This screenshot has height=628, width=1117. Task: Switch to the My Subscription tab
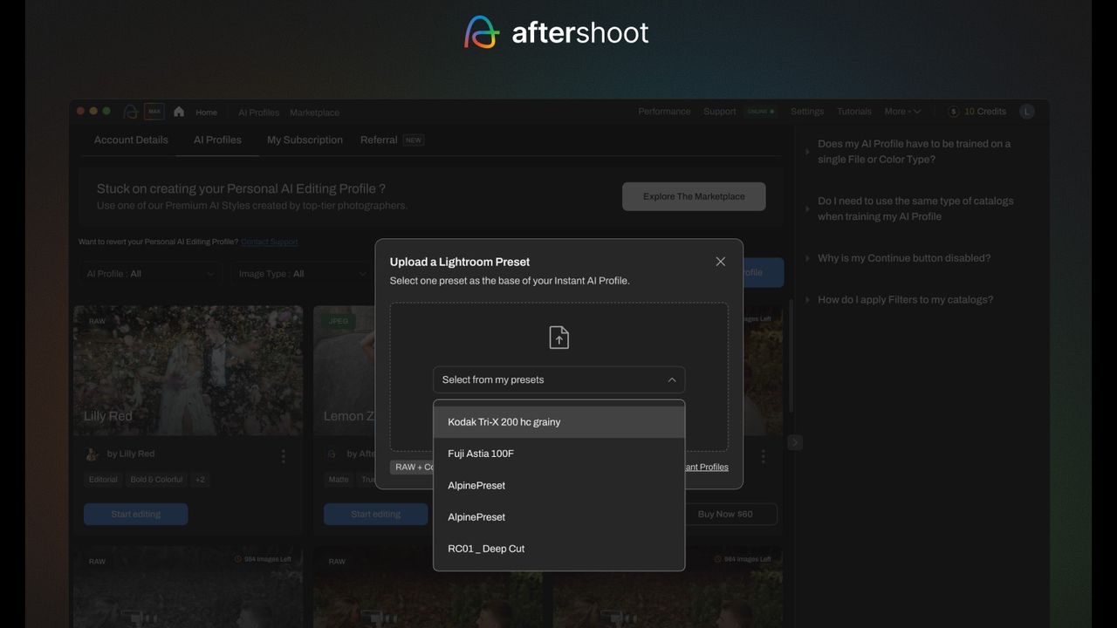pos(305,140)
